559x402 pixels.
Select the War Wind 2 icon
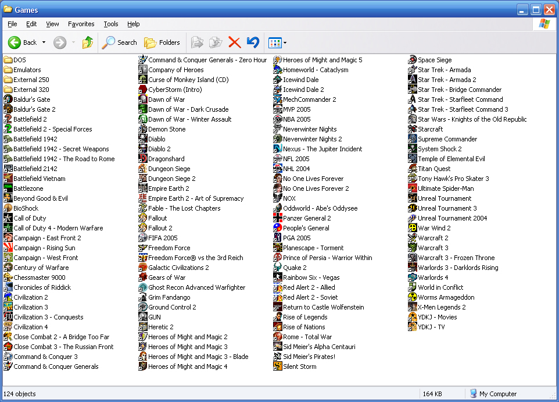413,228
